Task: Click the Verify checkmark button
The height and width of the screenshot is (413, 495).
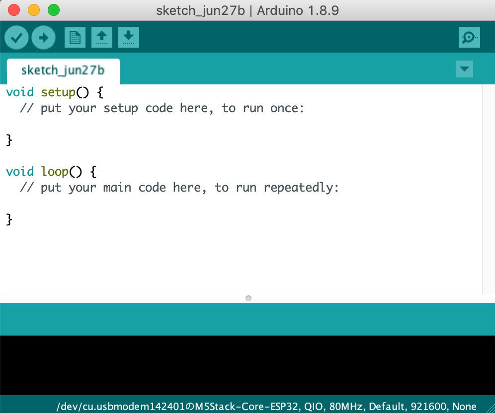Action: click(x=16, y=38)
